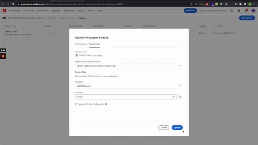Follow the Learn More link

coord(98,56)
